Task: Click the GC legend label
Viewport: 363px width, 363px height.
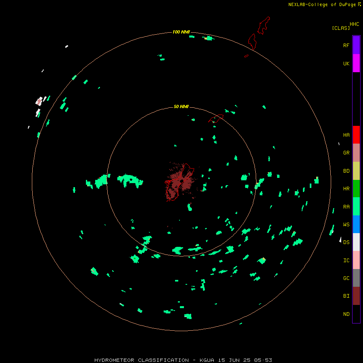Action: 346,278
